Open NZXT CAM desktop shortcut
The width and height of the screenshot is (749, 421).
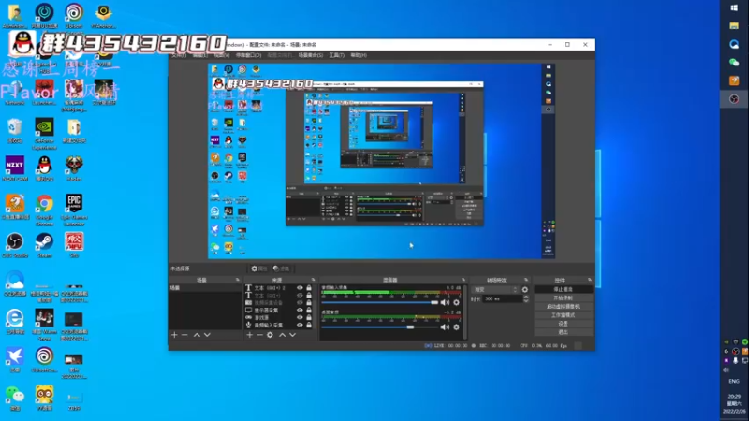point(15,168)
